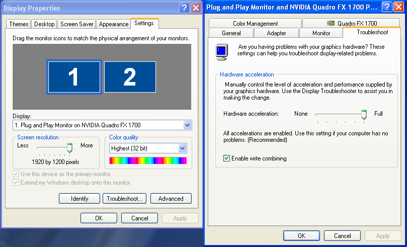Viewport: 407px width, 247px height.
Task: Click Display Properties help question mark button
Action: click(184, 8)
